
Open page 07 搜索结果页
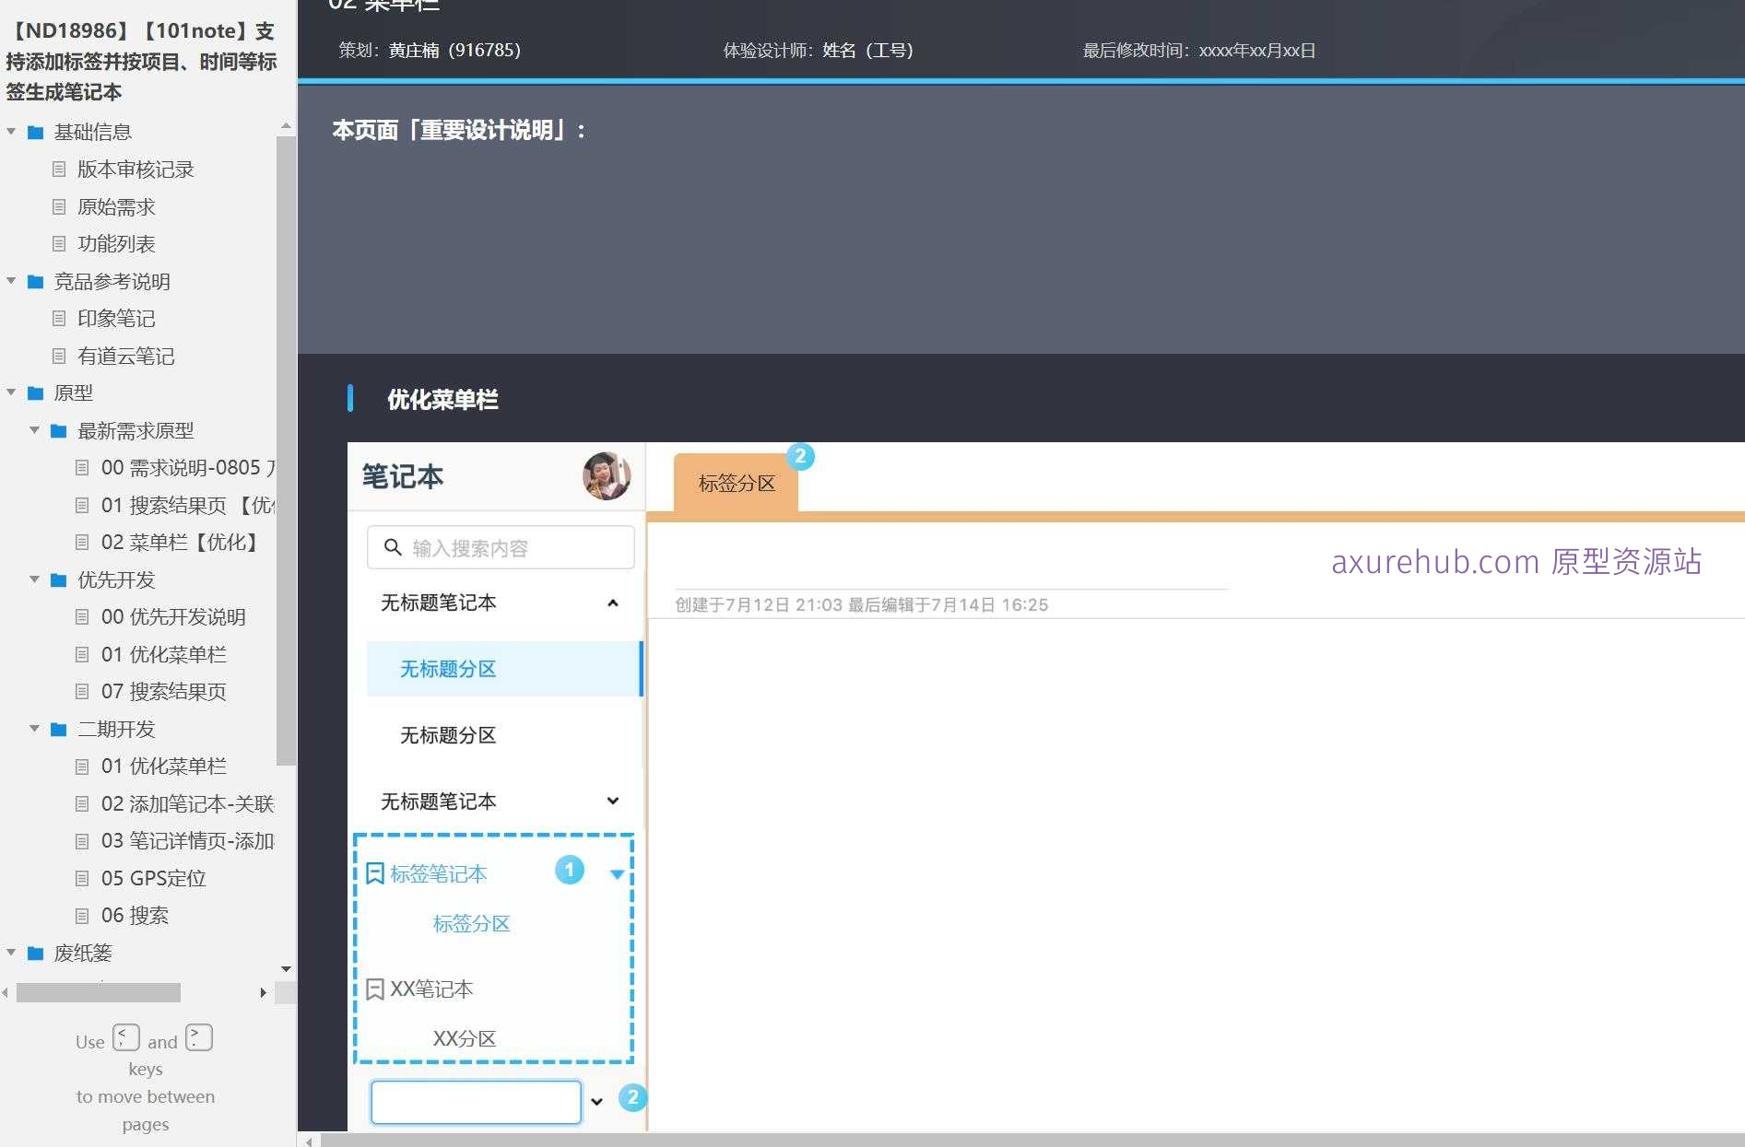(x=164, y=692)
